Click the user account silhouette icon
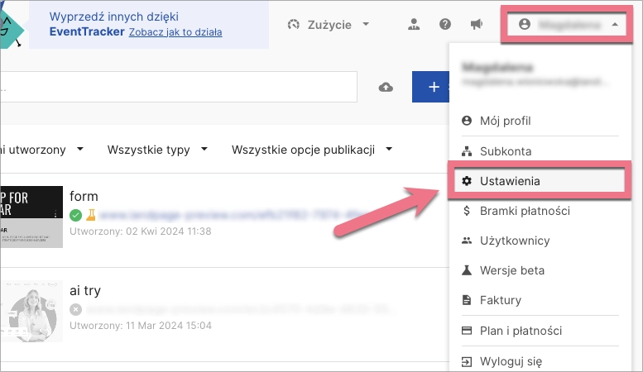 [x=415, y=25]
